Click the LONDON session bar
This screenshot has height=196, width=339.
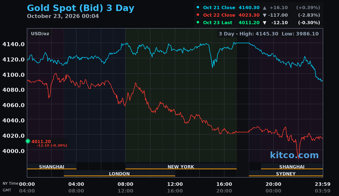pos(119,173)
